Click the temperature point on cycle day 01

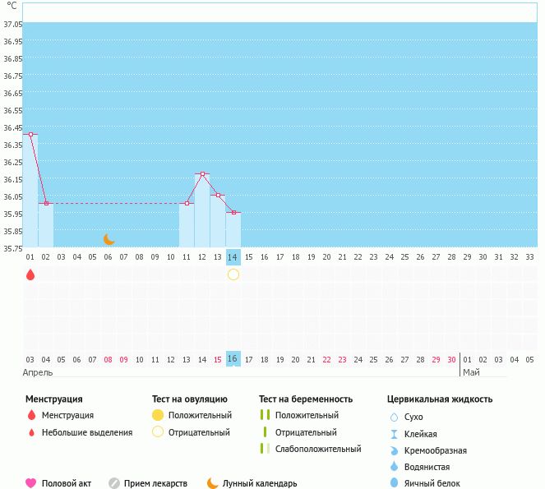point(30,134)
